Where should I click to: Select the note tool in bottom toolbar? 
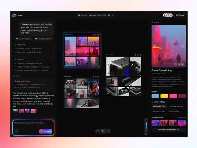pos(98,131)
